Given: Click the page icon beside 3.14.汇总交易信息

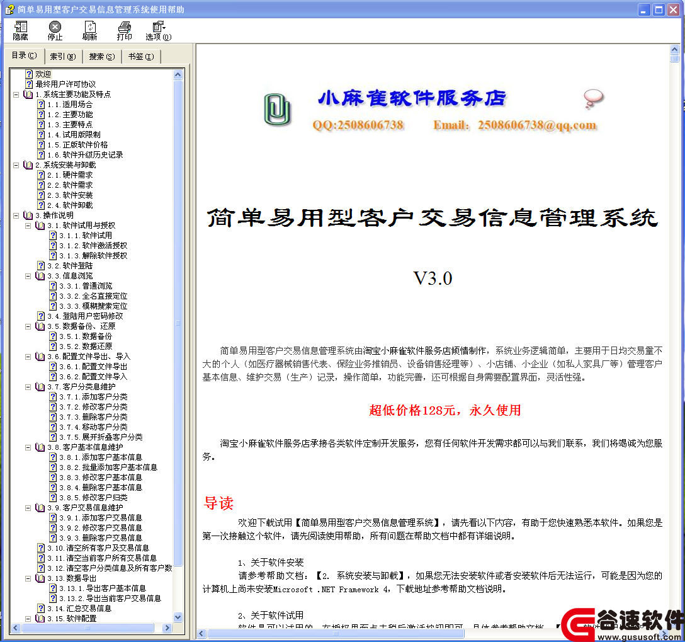Looking at the screenshot, I should point(41,609).
